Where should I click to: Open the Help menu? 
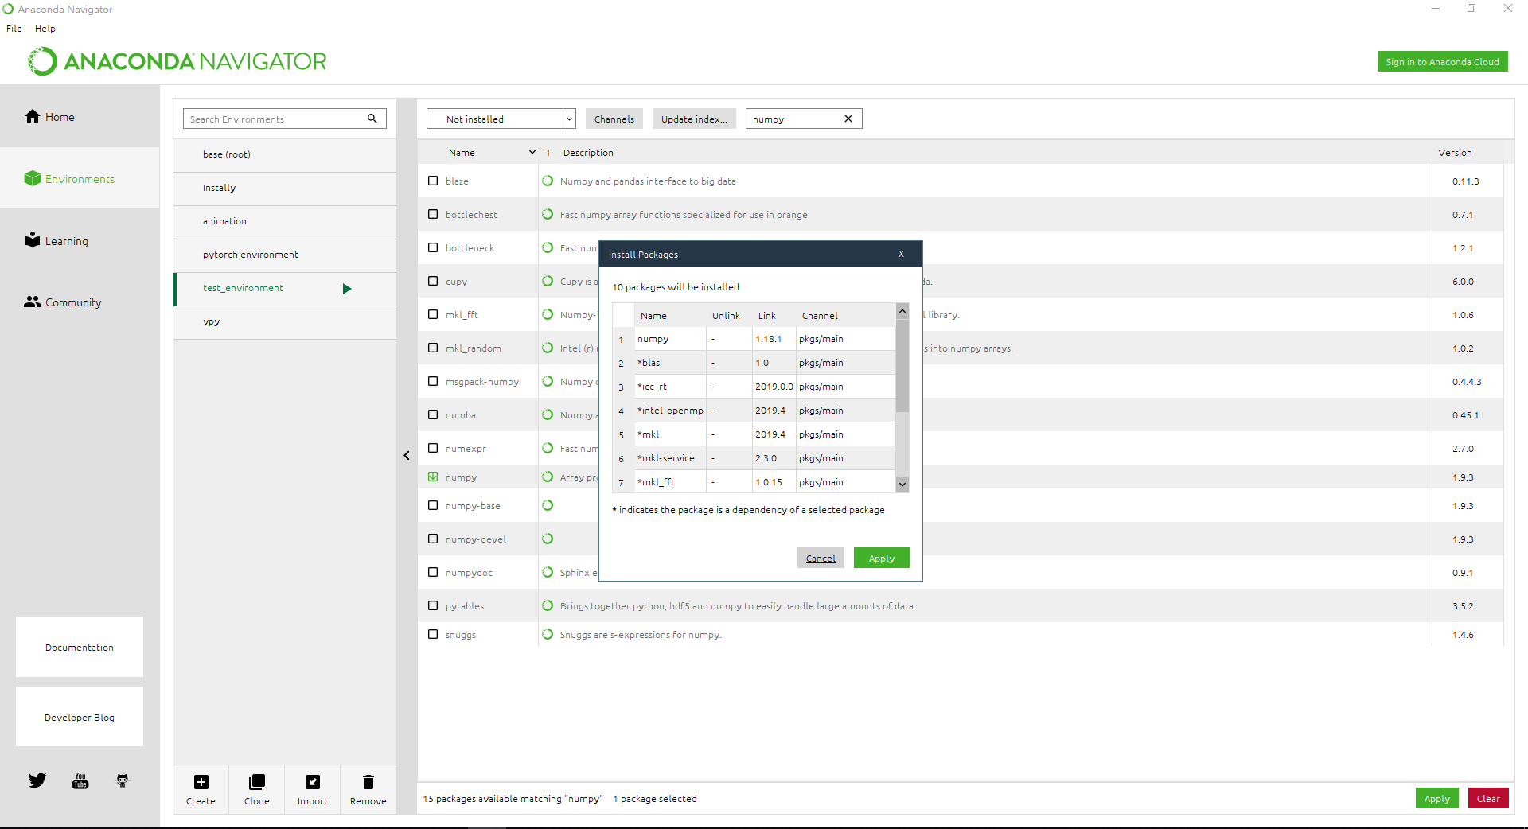[x=45, y=29]
